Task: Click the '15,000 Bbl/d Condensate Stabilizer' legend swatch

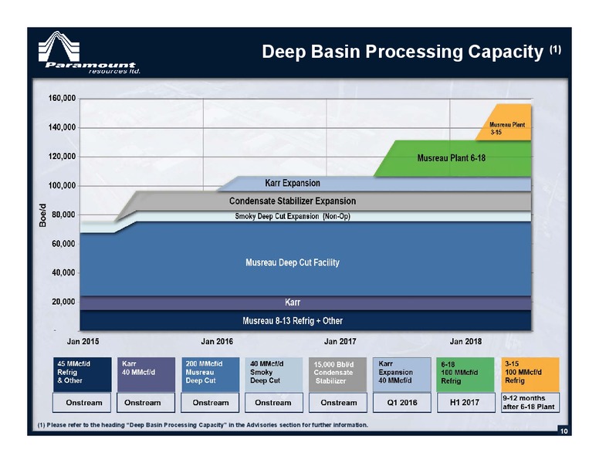Action: 337,374
